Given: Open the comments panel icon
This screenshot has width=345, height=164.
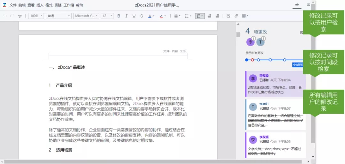Looking at the screenshot, I should point(308,4).
